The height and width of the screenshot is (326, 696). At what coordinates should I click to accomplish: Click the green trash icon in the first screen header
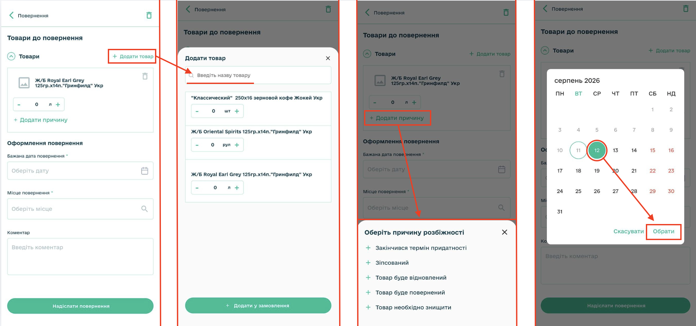pyautogui.click(x=149, y=15)
